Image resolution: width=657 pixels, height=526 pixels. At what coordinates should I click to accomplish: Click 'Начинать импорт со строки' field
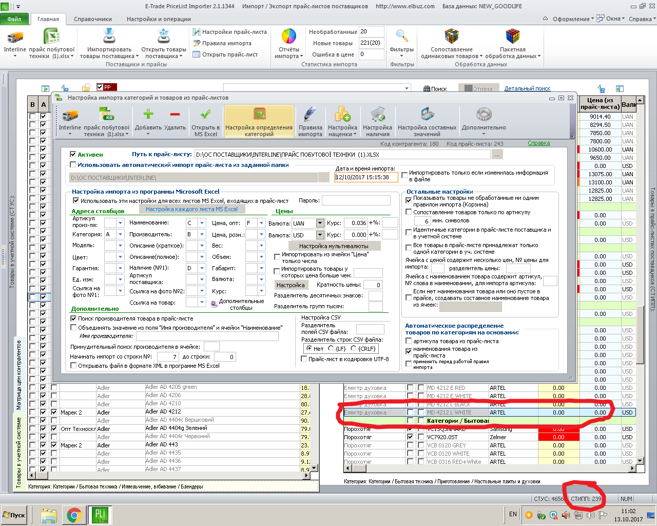point(167,357)
